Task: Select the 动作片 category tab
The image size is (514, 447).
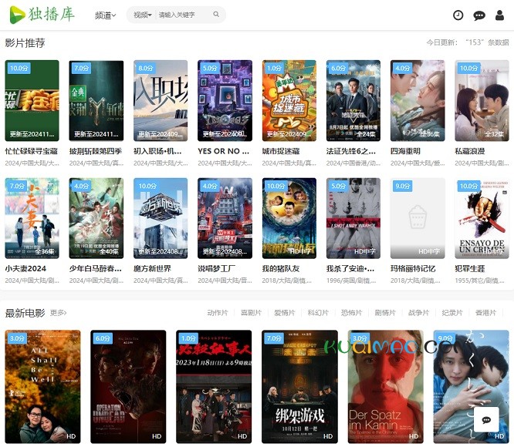Action: point(218,313)
